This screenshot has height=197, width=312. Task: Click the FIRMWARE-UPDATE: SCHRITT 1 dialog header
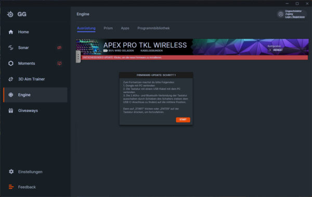click(156, 75)
